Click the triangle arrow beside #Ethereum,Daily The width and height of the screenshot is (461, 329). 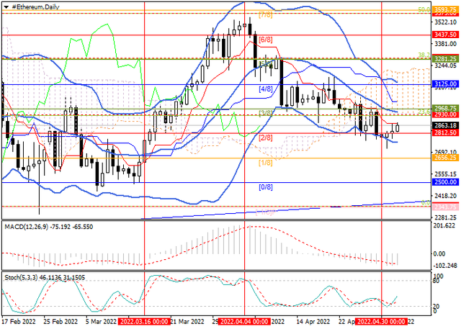(x=6, y=7)
